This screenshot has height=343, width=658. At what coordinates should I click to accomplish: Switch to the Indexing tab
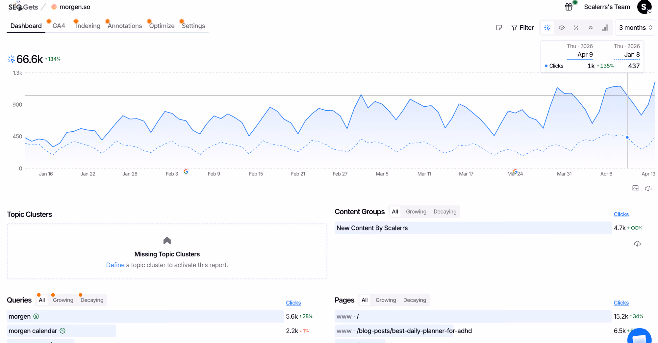(x=88, y=26)
